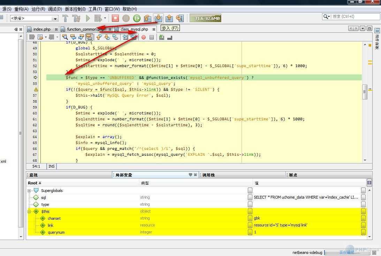Click the memory usage 71.6/82.6MB indicator

(205, 18)
